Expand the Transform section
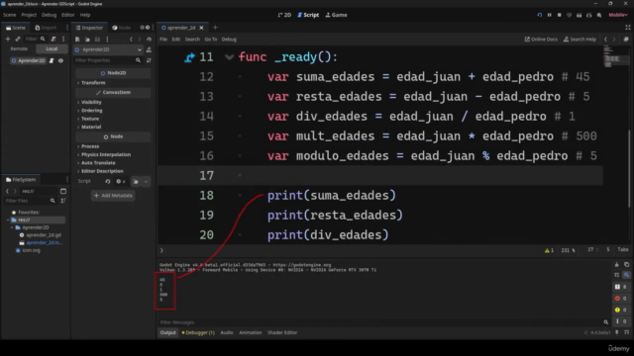 [93, 83]
